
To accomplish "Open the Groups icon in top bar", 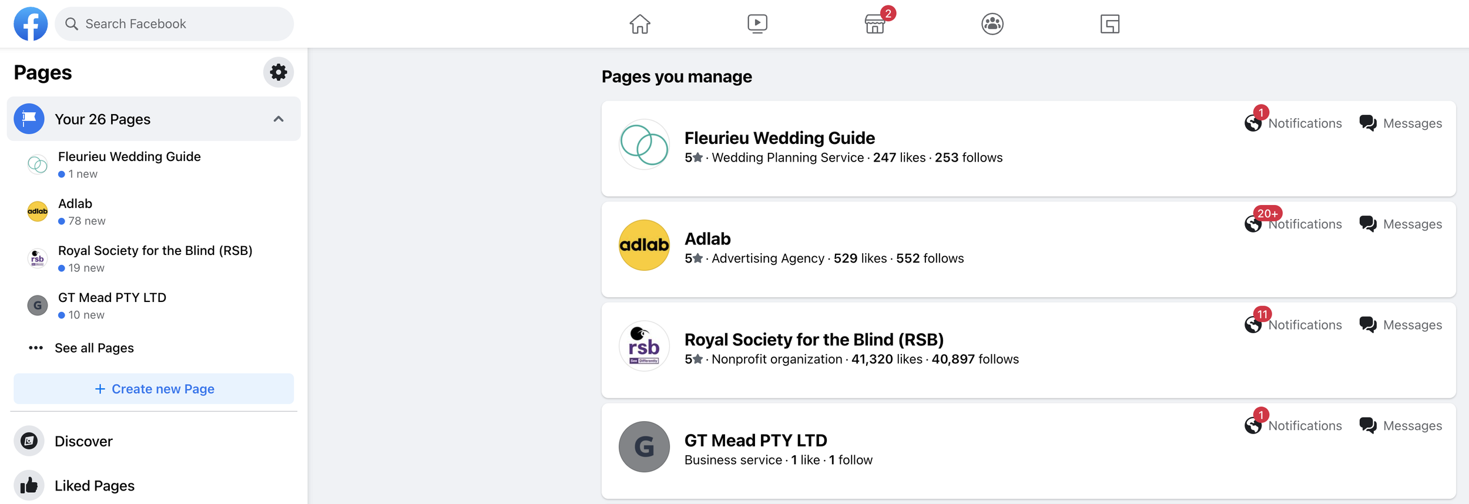I will 992,24.
